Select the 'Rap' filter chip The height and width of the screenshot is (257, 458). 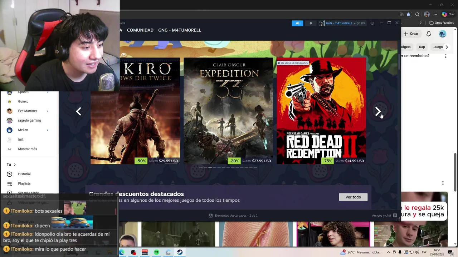pyautogui.click(x=422, y=47)
